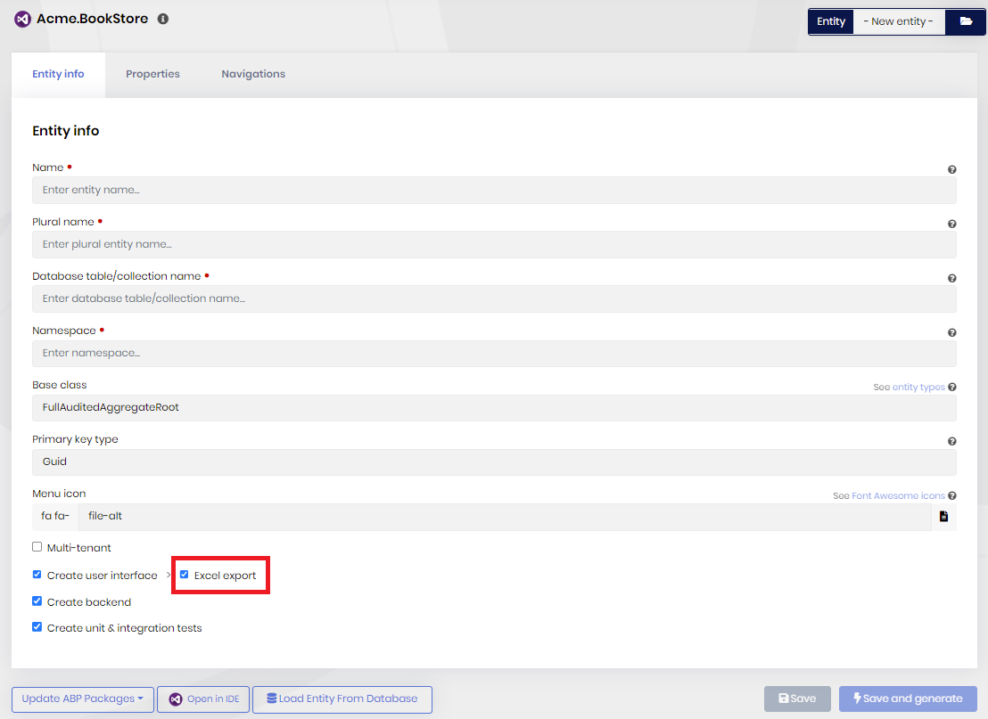Click the folder icon next to New entity
Image resolution: width=988 pixels, height=719 pixels.
pyautogui.click(x=966, y=21)
